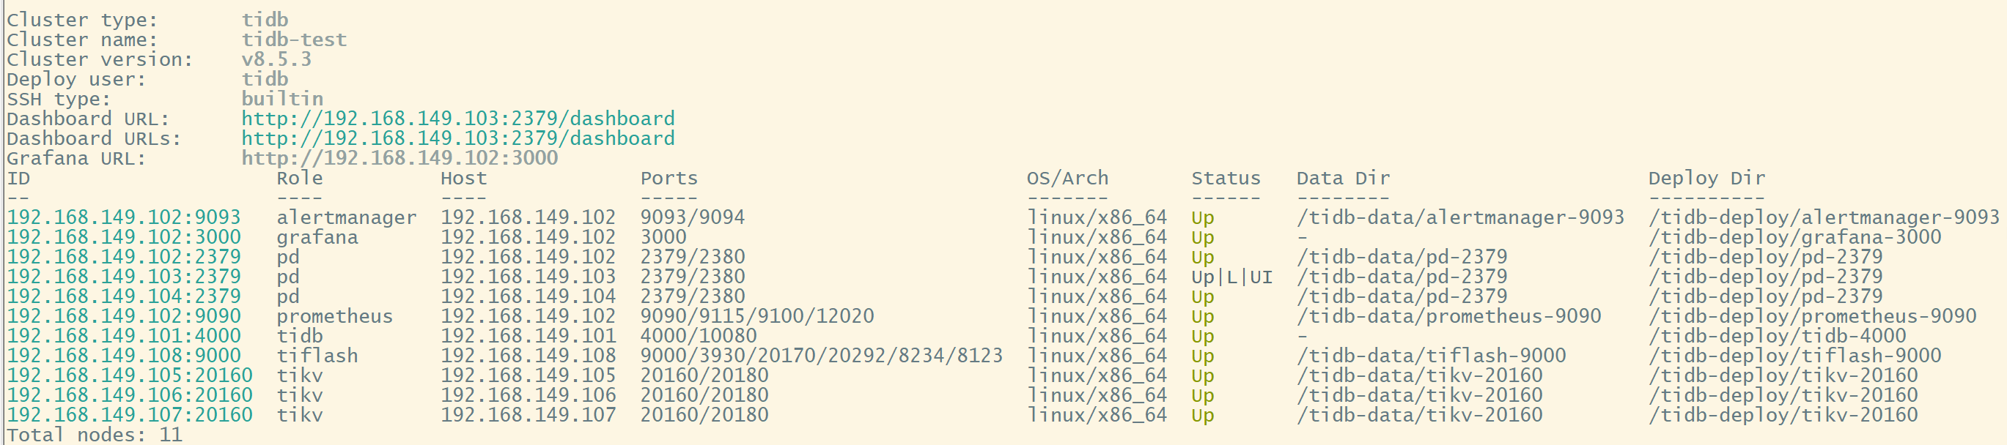Select the tidb node ID 192.168.149.101:4000

pos(124,336)
